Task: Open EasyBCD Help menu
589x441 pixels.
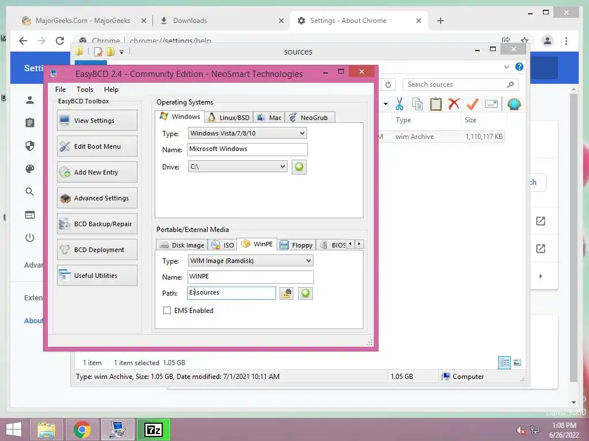Action: 111,89
